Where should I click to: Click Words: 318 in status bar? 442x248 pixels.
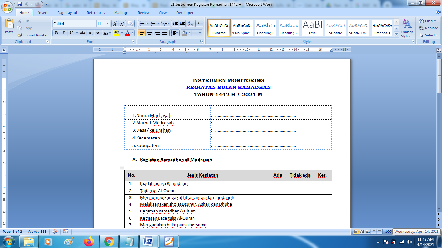(37, 232)
